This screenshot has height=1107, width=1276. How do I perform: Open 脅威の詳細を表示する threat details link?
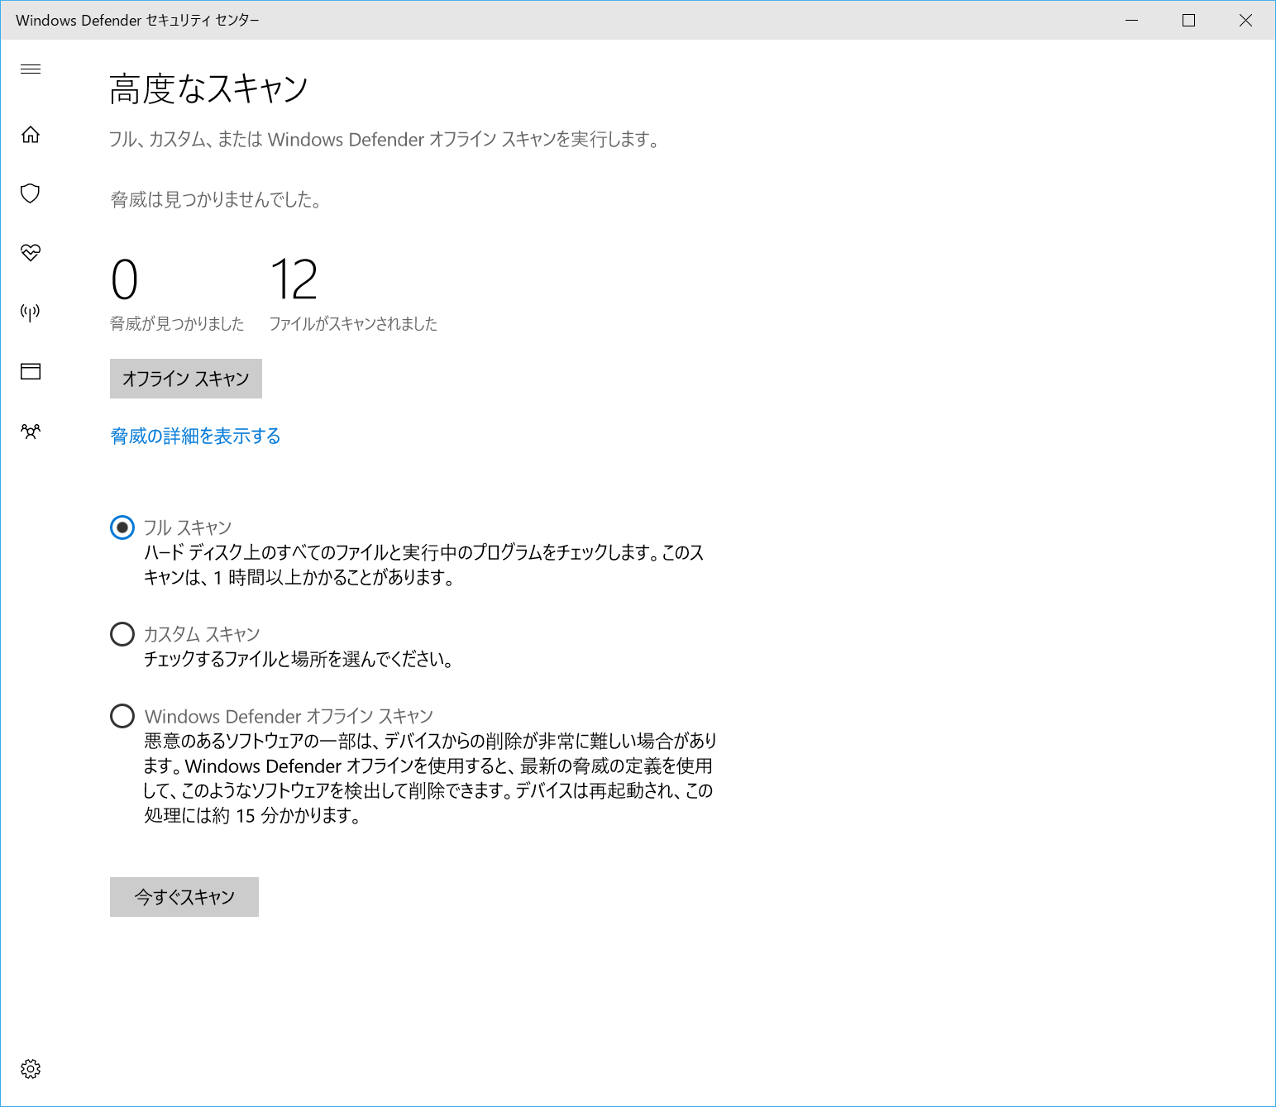(x=195, y=436)
